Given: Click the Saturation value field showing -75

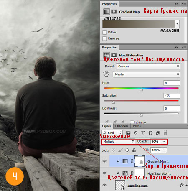Looking at the screenshot, I should click(172, 96).
